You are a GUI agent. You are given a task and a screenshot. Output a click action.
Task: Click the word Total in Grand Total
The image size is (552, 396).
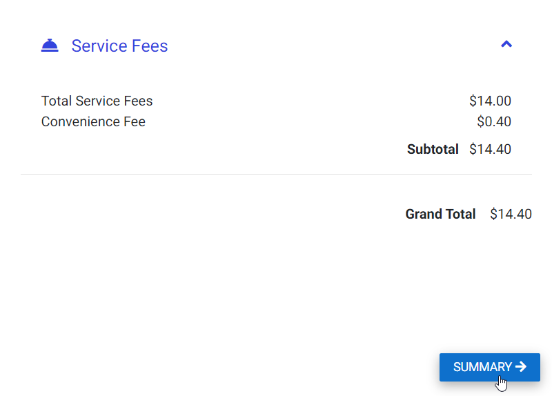point(460,214)
